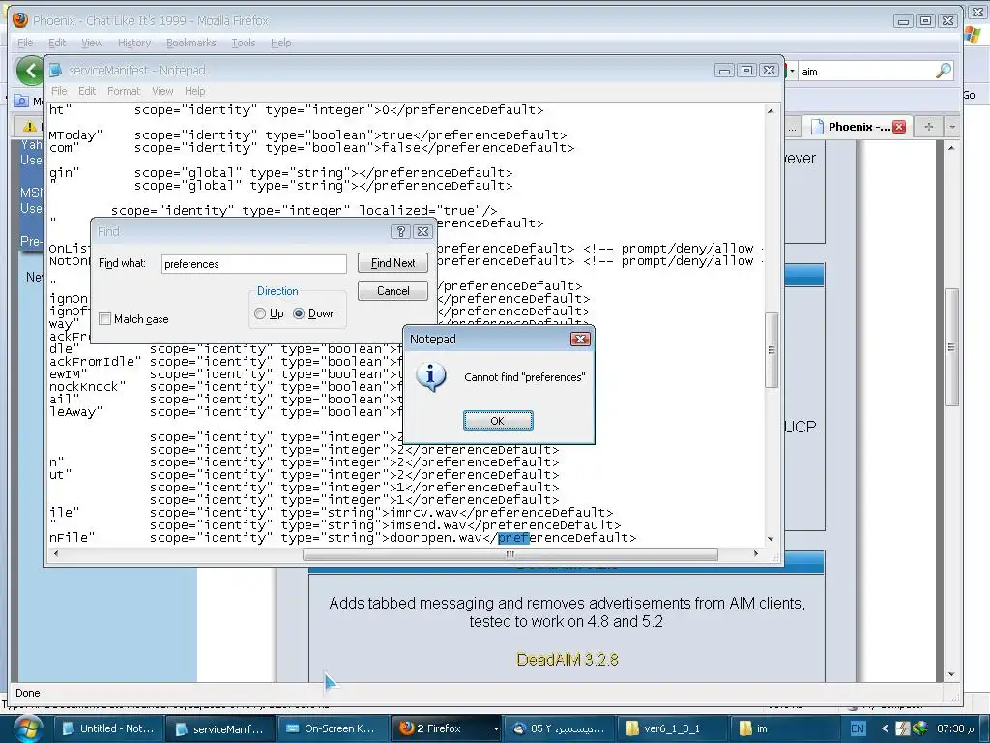Image resolution: width=990 pixels, height=743 pixels.
Task: Open a new tab with the plus button
Action: tap(928, 127)
